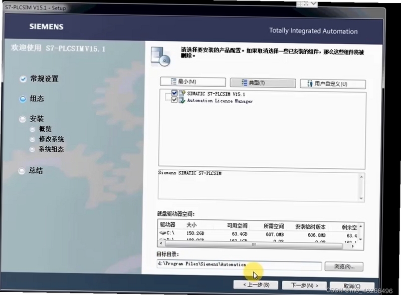
Task: Click the bullet icon beside 安装
Action: click(x=23, y=119)
